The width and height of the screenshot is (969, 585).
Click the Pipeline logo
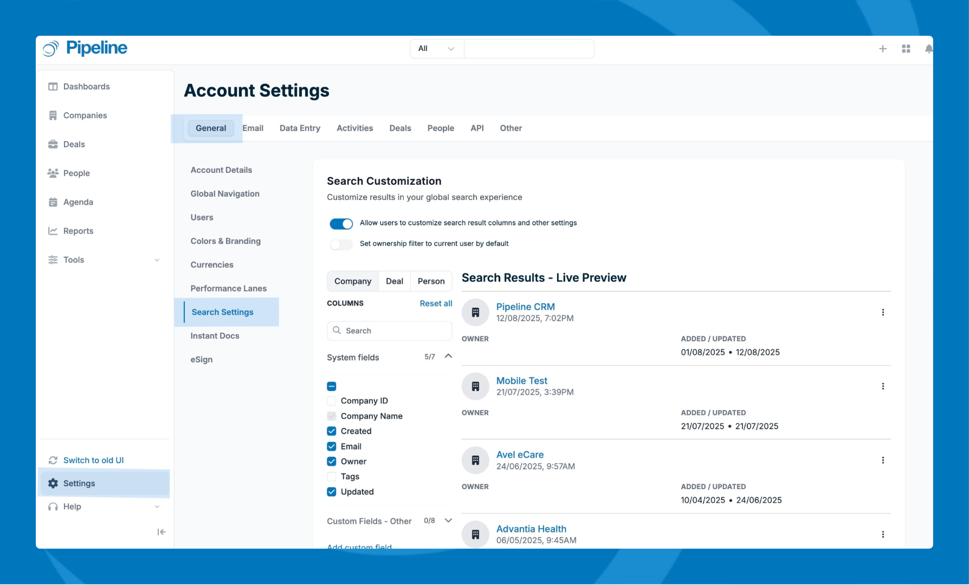click(x=85, y=48)
